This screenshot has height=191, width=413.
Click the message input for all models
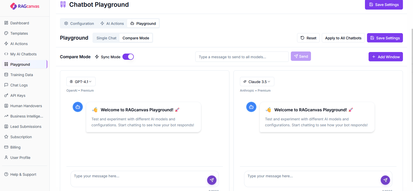(241, 56)
